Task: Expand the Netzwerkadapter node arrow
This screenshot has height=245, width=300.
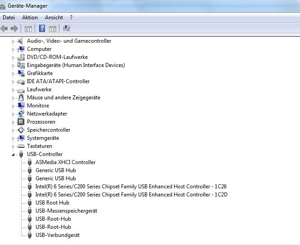Action: point(13,114)
